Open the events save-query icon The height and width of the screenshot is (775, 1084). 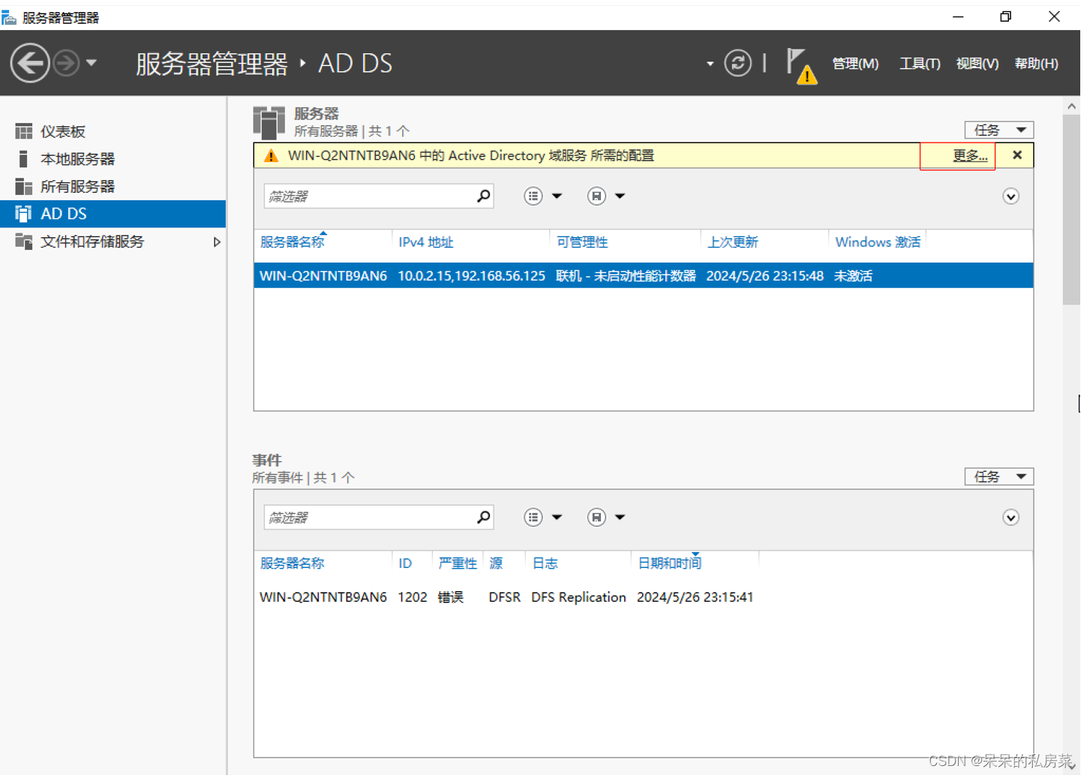(596, 517)
